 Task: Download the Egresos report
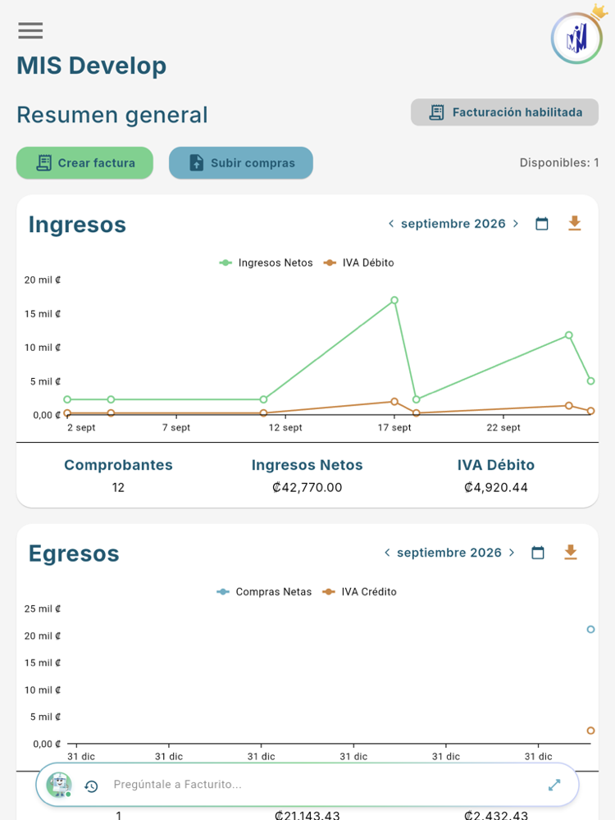tap(571, 552)
